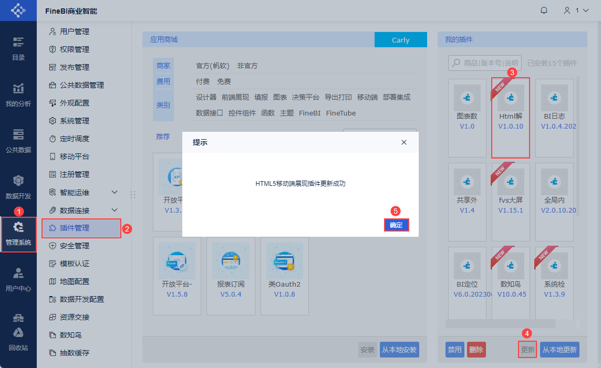
Task: Filter plugins by 免费
Action: click(x=224, y=81)
